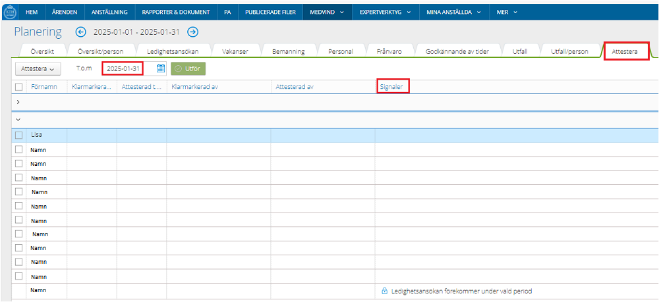This screenshot has width=659, height=302.
Task: Select the checkbox in first Namn row
Action: [19, 149]
